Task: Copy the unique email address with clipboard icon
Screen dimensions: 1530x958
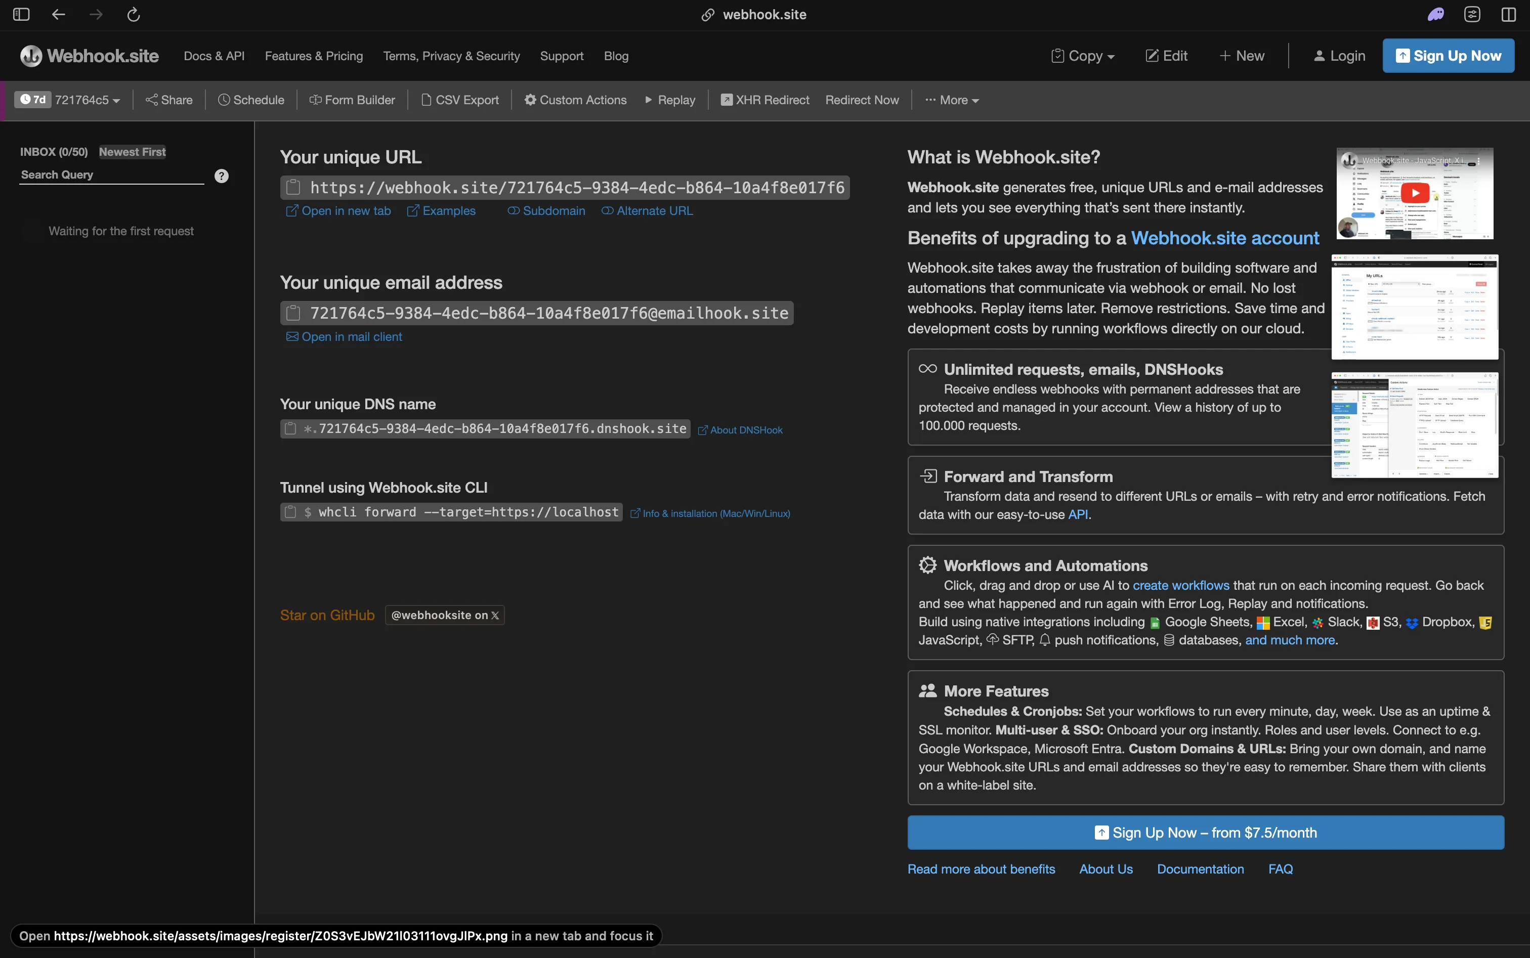Action: (293, 313)
